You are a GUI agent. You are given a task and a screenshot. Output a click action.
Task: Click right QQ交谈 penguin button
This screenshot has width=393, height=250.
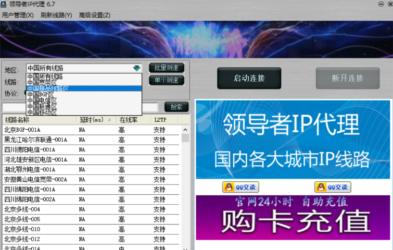[332, 187]
